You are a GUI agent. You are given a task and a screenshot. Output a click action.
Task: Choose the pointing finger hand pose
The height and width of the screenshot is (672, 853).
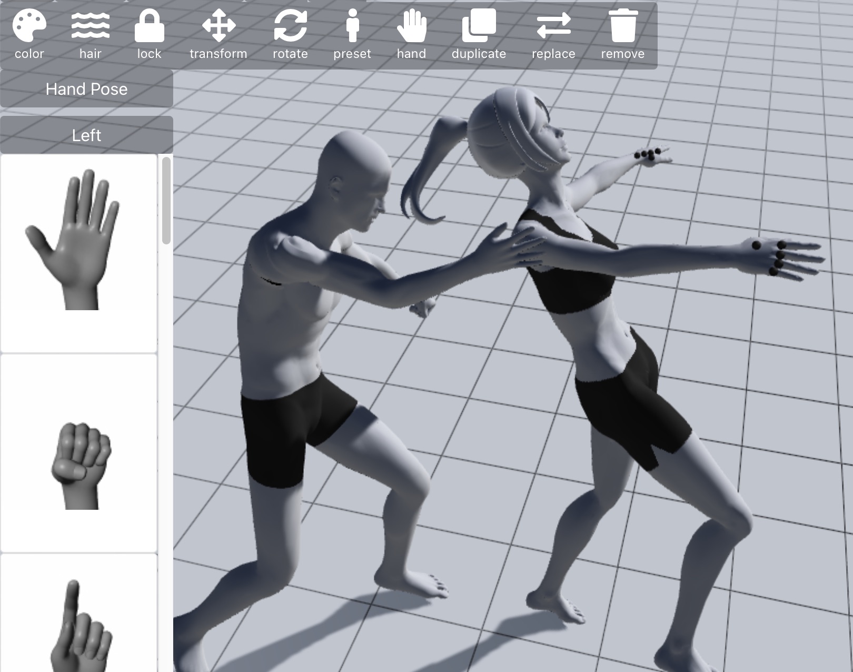(x=79, y=621)
